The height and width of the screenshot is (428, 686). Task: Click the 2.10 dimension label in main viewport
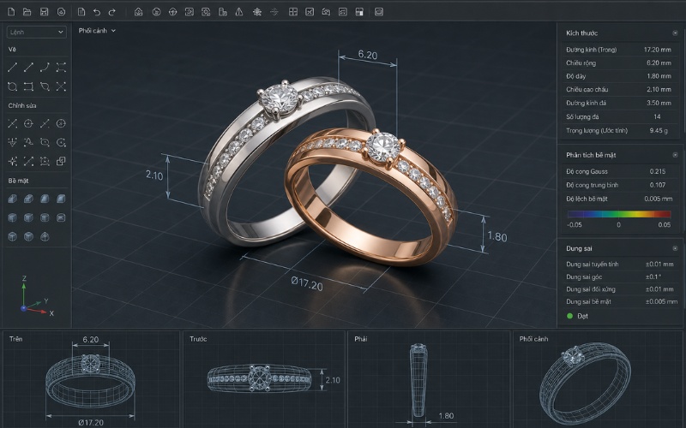pyautogui.click(x=154, y=175)
